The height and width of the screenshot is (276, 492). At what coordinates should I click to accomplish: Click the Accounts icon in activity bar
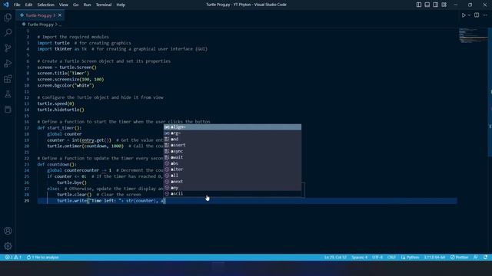(8, 231)
